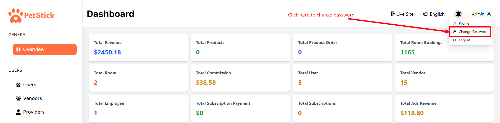500x123 pixels.
Task: Open the Total Revenue card
Action: click(x=138, y=48)
